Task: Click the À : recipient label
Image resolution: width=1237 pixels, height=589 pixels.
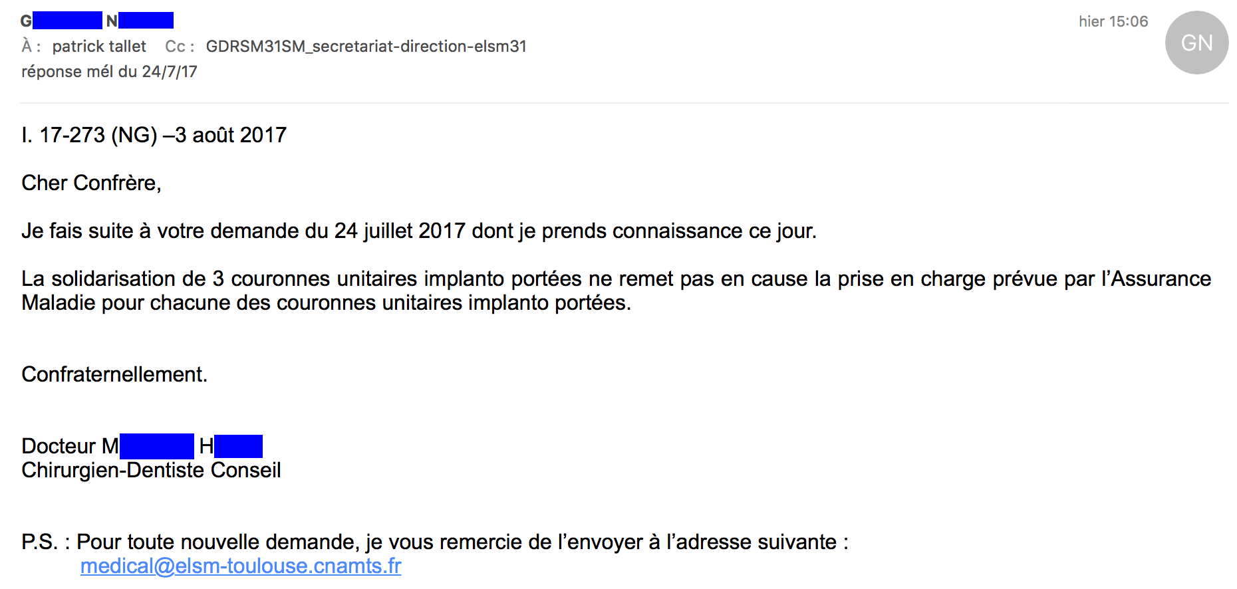Action: tap(31, 47)
